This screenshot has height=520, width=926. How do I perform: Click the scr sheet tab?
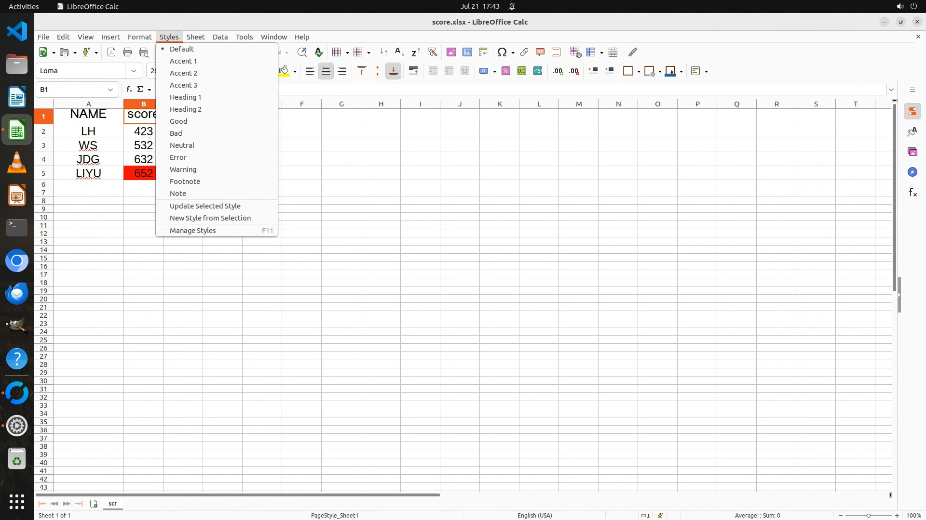click(x=112, y=504)
